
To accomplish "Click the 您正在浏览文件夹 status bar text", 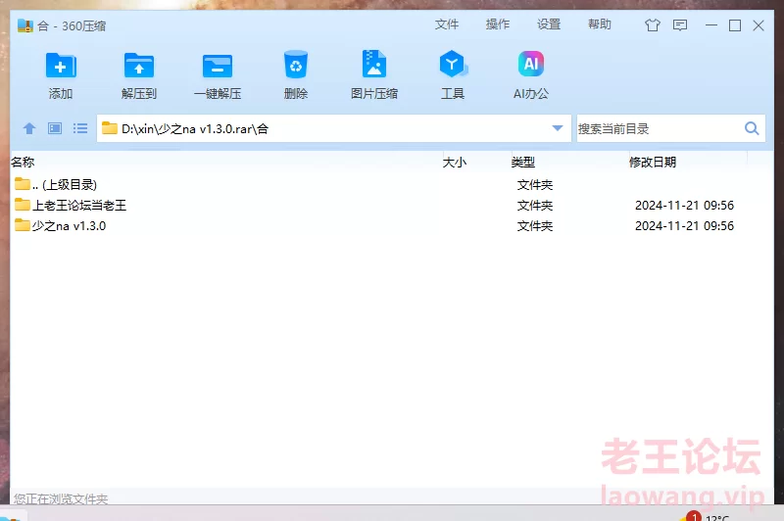I will point(61,498).
